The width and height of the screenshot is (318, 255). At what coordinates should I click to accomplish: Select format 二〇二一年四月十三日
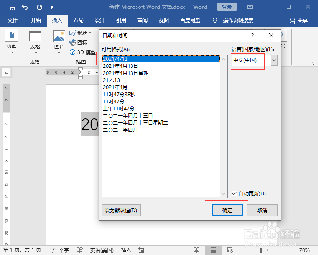161,115
